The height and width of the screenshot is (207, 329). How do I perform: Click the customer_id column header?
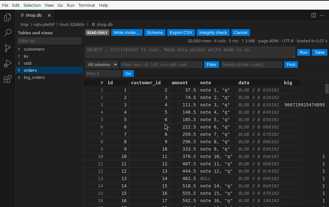(x=149, y=83)
